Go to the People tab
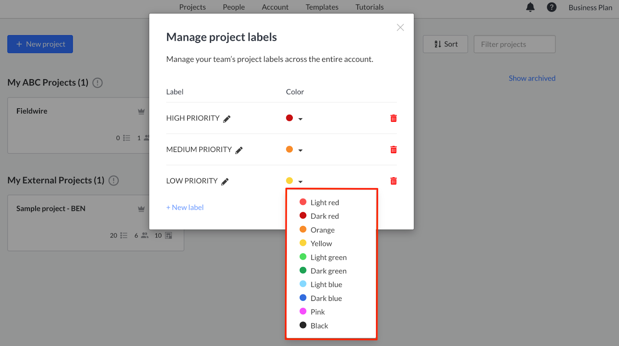This screenshot has width=619, height=346. point(234,7)
